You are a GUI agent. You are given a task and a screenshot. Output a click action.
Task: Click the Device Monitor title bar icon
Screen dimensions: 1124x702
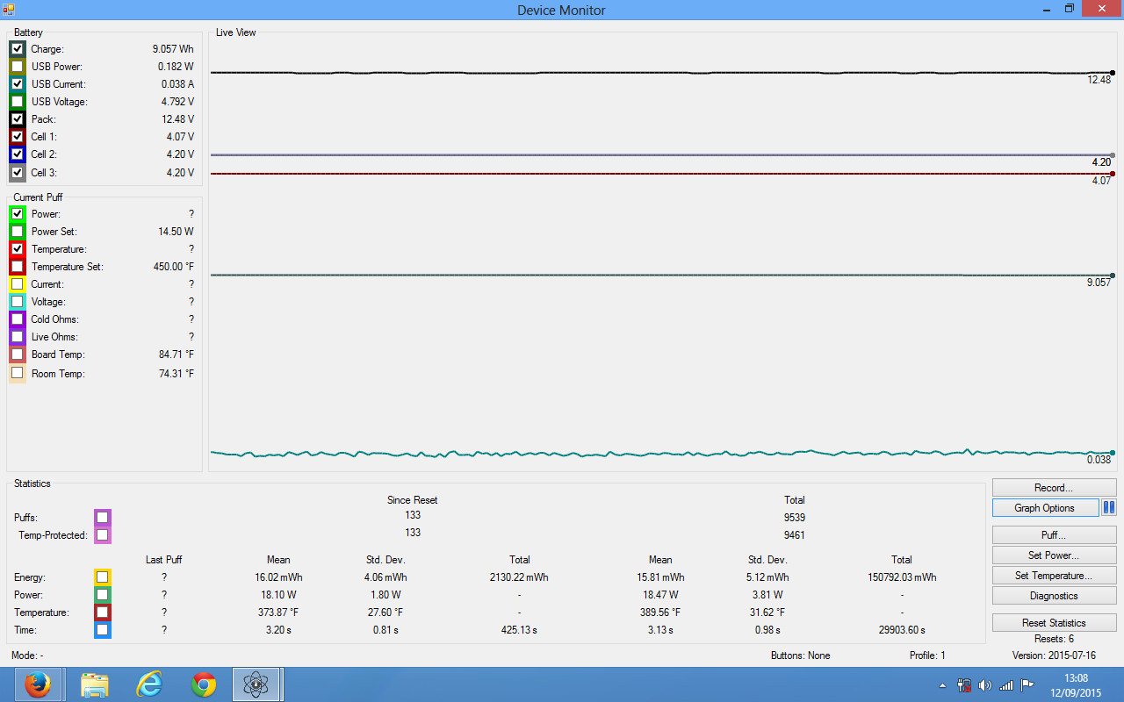click(x=9, y=10)
